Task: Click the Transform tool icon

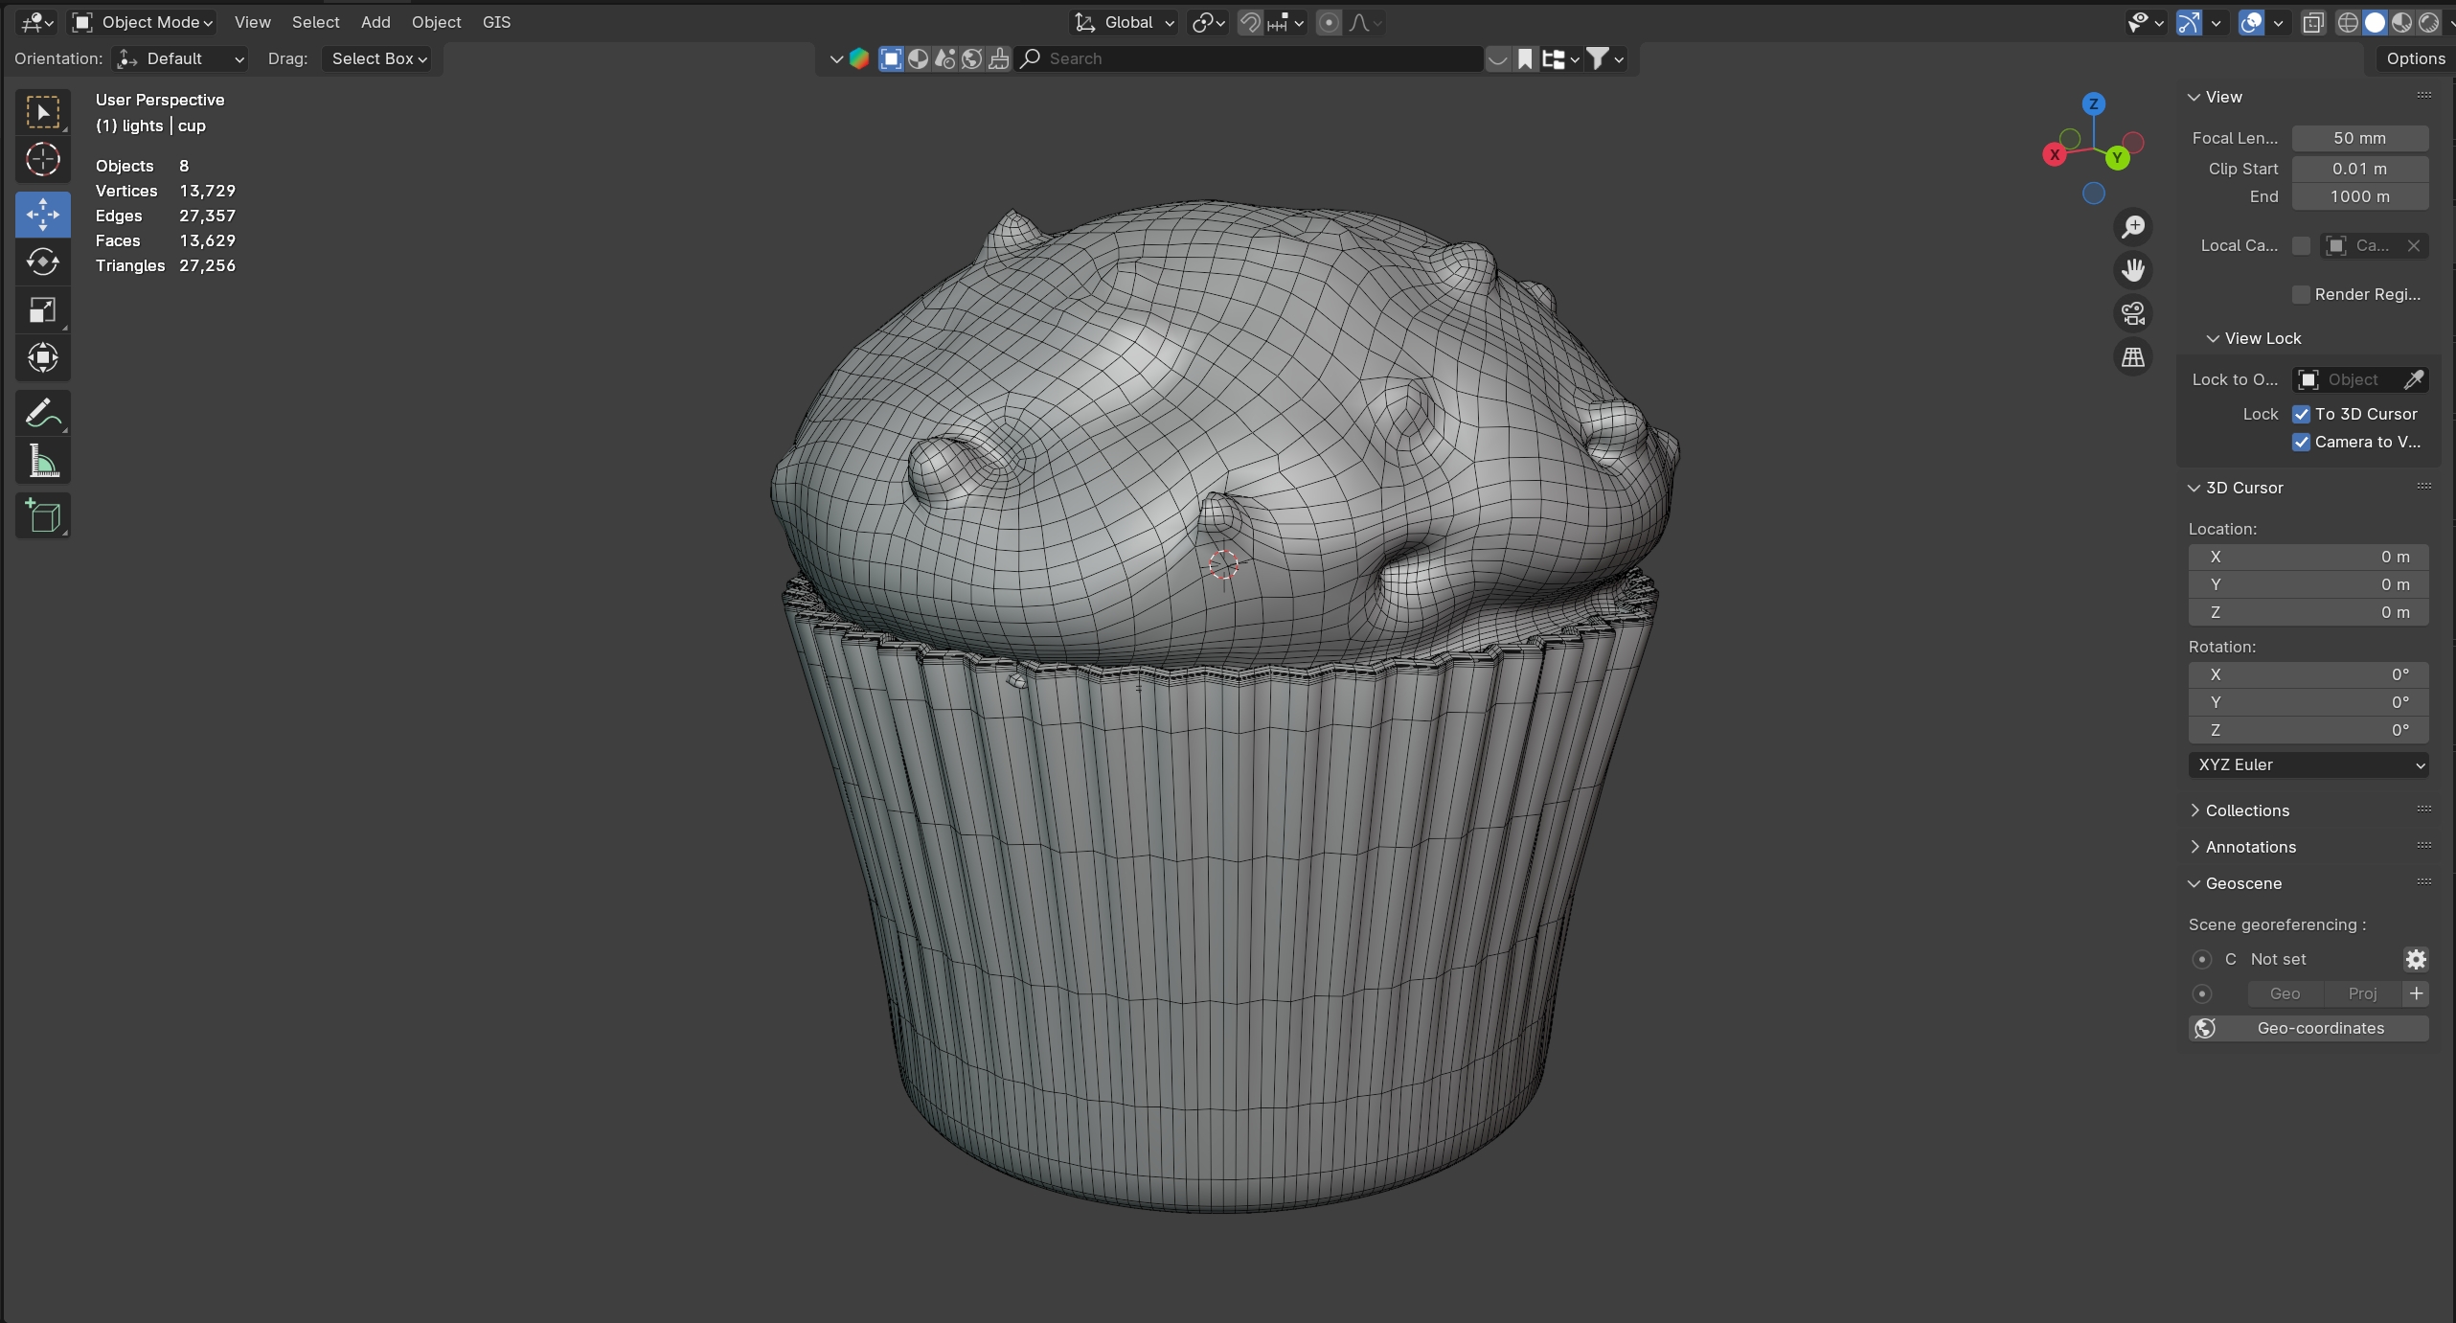Action: pos(42,357)
